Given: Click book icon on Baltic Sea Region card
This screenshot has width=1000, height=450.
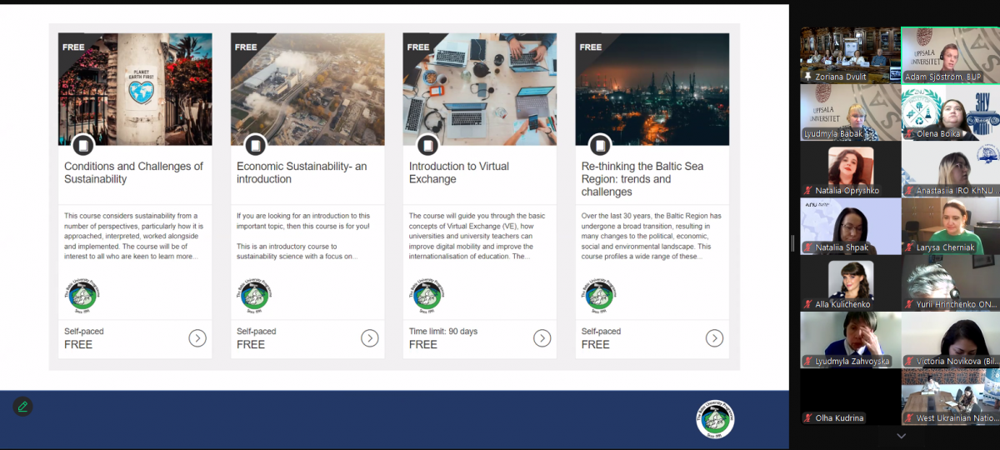Looking at the screenshot, I should 600,145.
